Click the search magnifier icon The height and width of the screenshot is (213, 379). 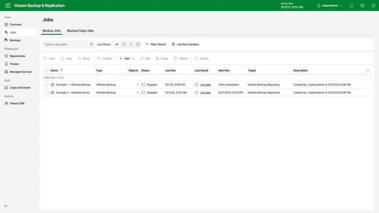pyautogui.click(x=91, y=44)
